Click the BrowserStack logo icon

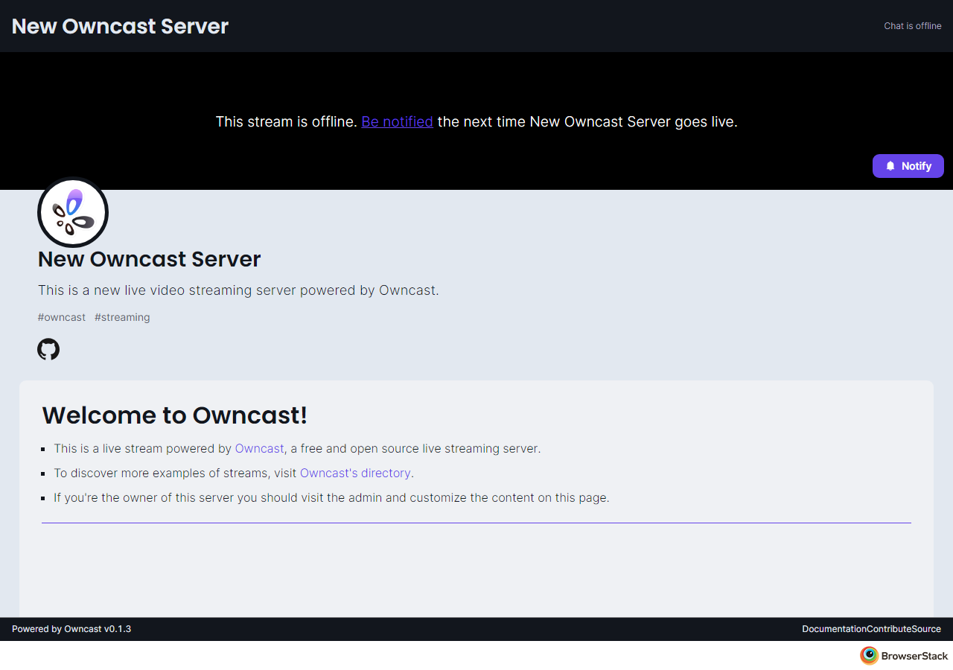tap(869, 655)
